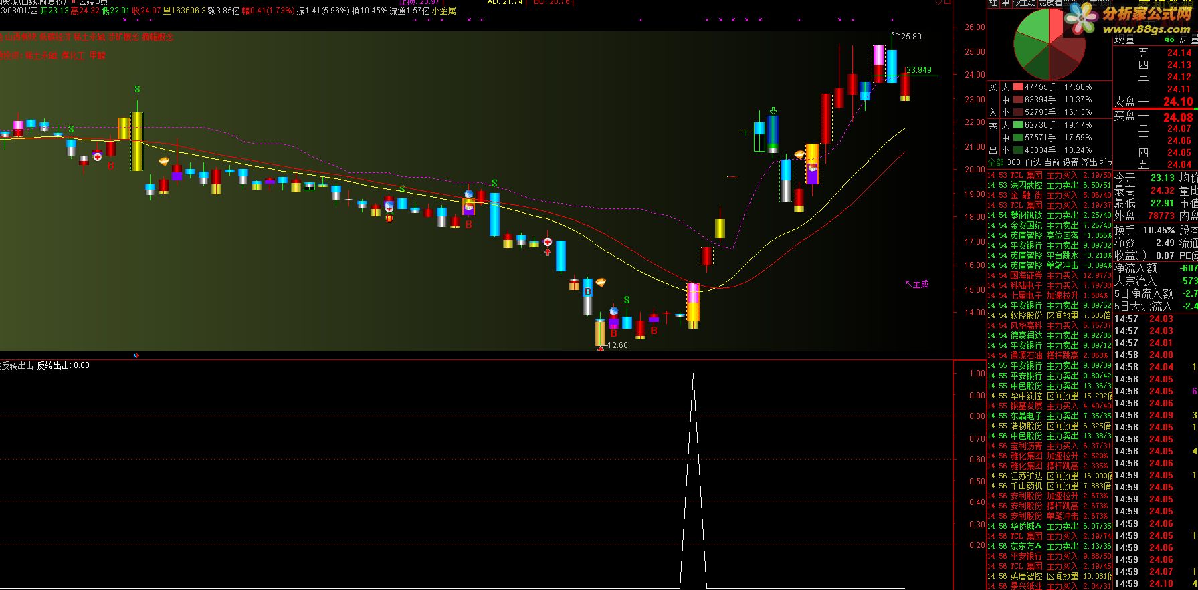The width and height of the screenshot is (1198, 590).
Task: Click the diamond icon right of the tall yellow candle
Action: pos(164,161)
